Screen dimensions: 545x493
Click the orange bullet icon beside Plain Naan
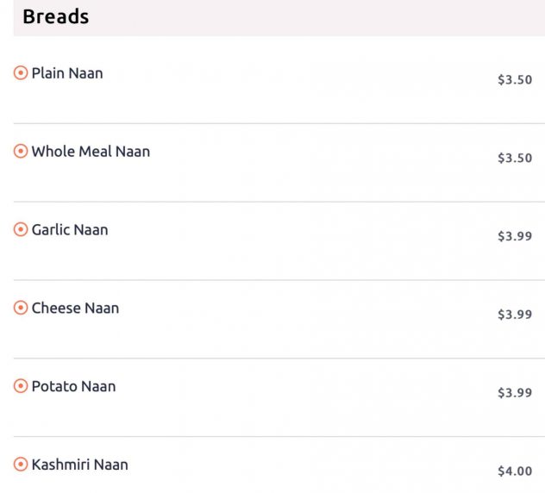tap(21, 73)
